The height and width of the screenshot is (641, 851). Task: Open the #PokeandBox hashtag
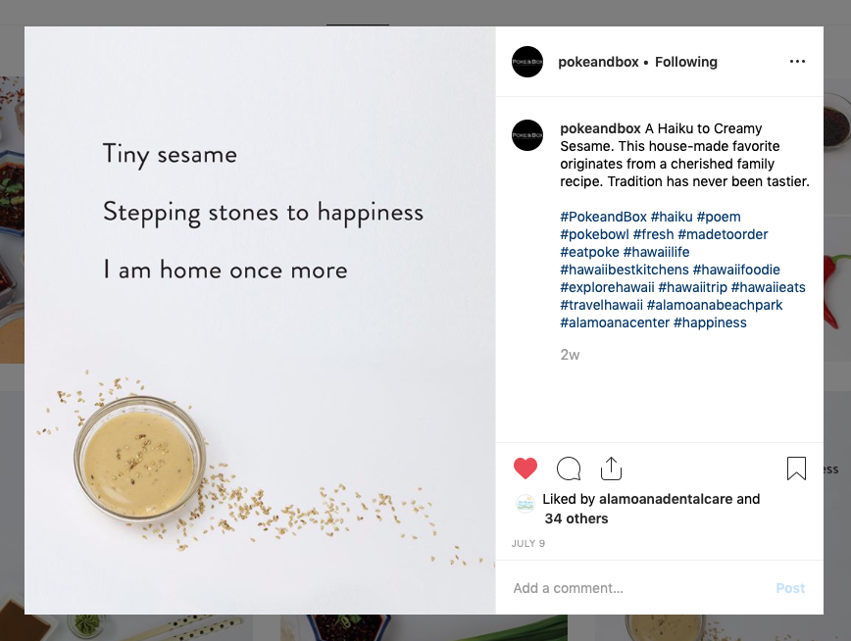pyautogui.click(x=603, y=217)
